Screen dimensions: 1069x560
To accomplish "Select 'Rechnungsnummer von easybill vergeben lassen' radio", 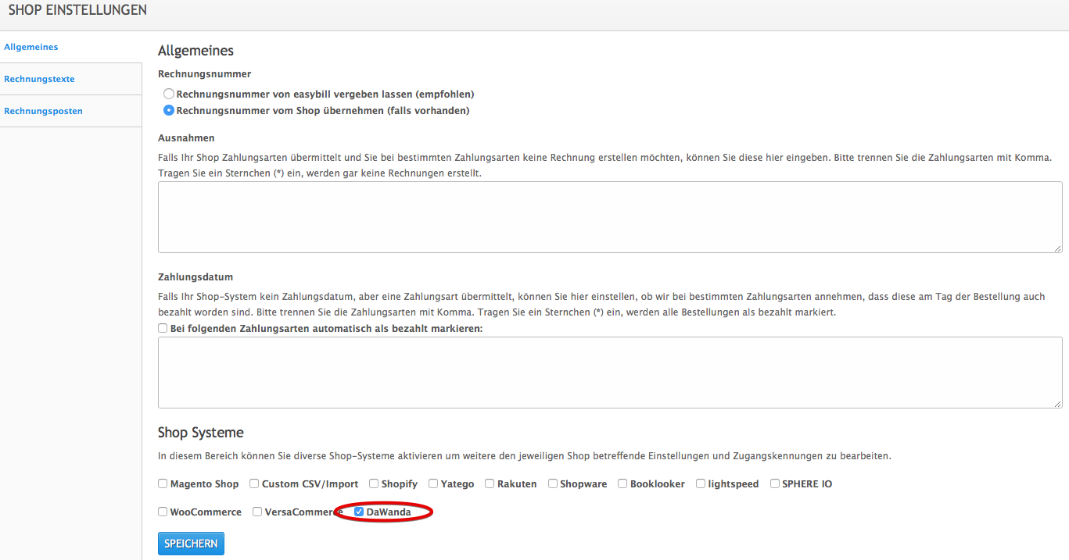I will coord(168,94).
